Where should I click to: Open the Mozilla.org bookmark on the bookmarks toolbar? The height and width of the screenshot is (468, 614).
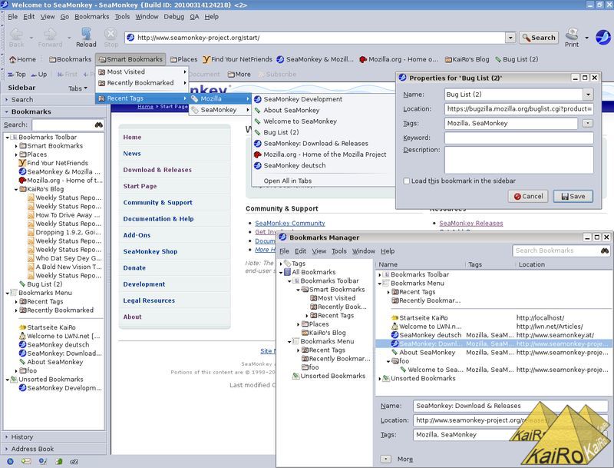pos(398,59)
